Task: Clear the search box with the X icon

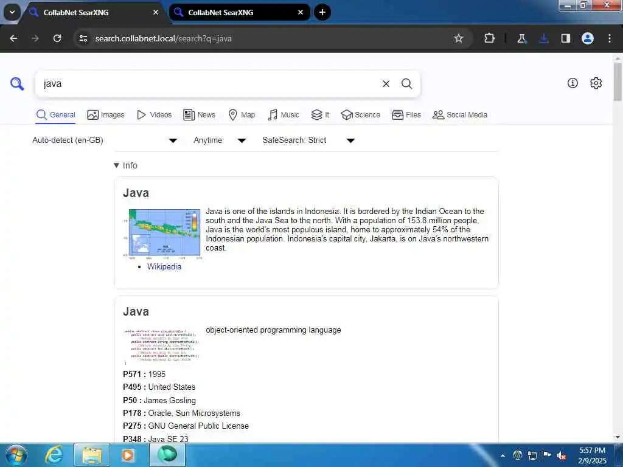Action: pyautogui.click(x=386, y=84)
